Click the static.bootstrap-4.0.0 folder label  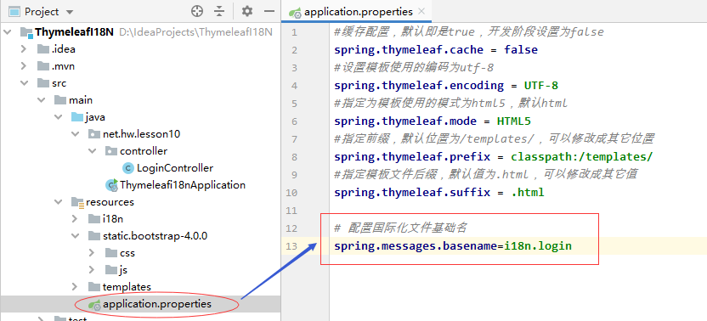(x=156, y=236)
